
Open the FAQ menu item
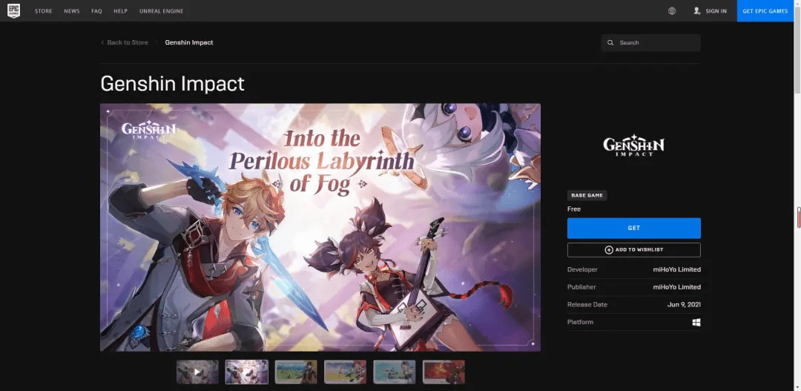(96, 11)
